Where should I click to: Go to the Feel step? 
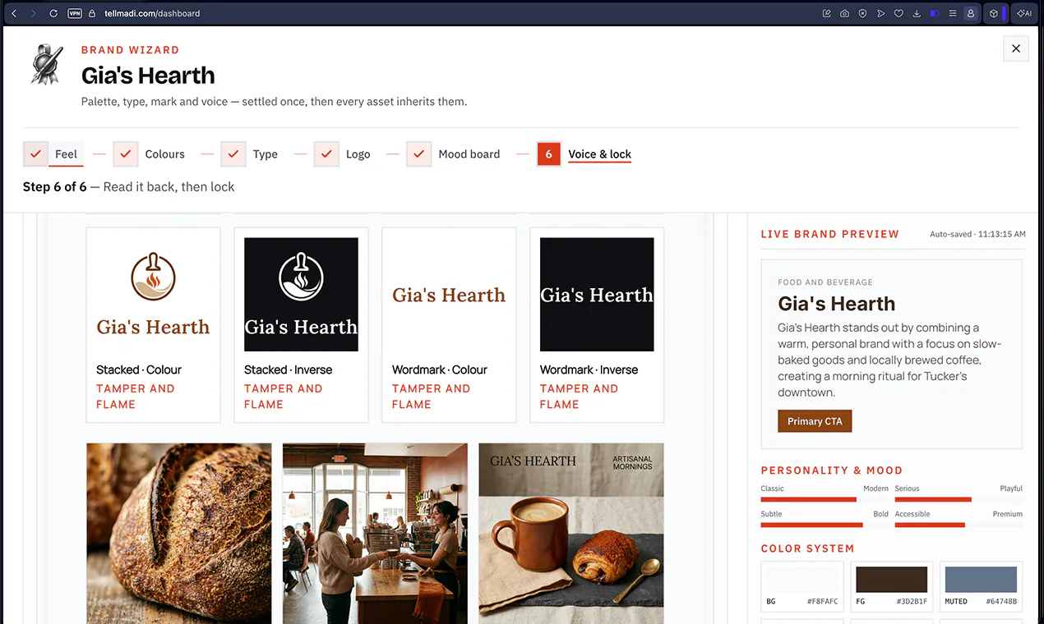click(x=53, y=154)
